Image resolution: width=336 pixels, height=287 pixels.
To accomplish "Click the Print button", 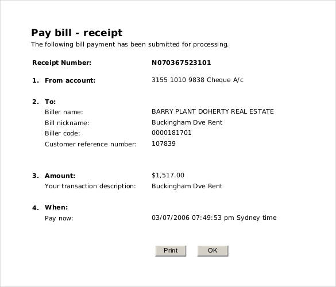I will [171, 251].
